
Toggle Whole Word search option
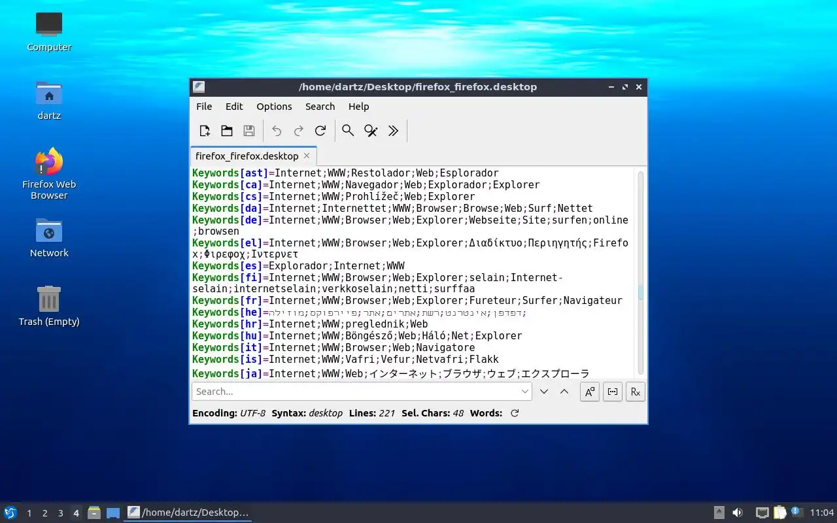coord(612,392)
